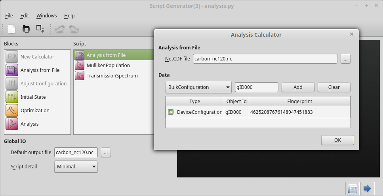Select the Optimization block icon
This screenshot has width=383, height=196.
pyautogui.click(x=12, y=111)
